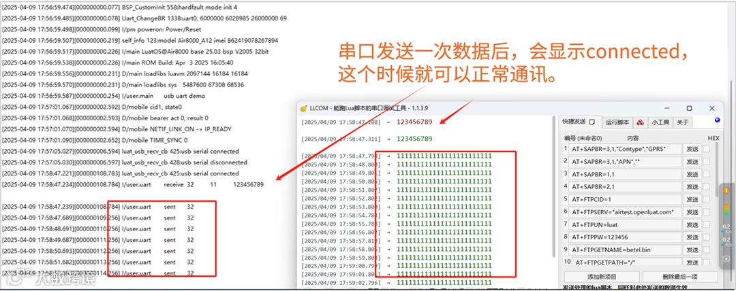The height and width of the screenshot is (291, 736).
Task: Edit the AT+SAPBR=3,1,"Contype","GPRS" field
Action: coord(625,149)
